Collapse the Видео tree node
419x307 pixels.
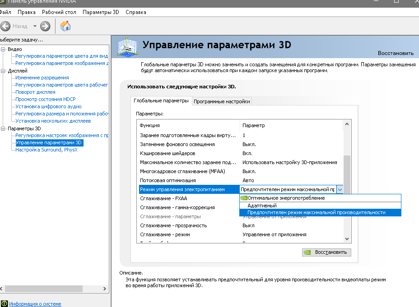[x=3, y=49]
